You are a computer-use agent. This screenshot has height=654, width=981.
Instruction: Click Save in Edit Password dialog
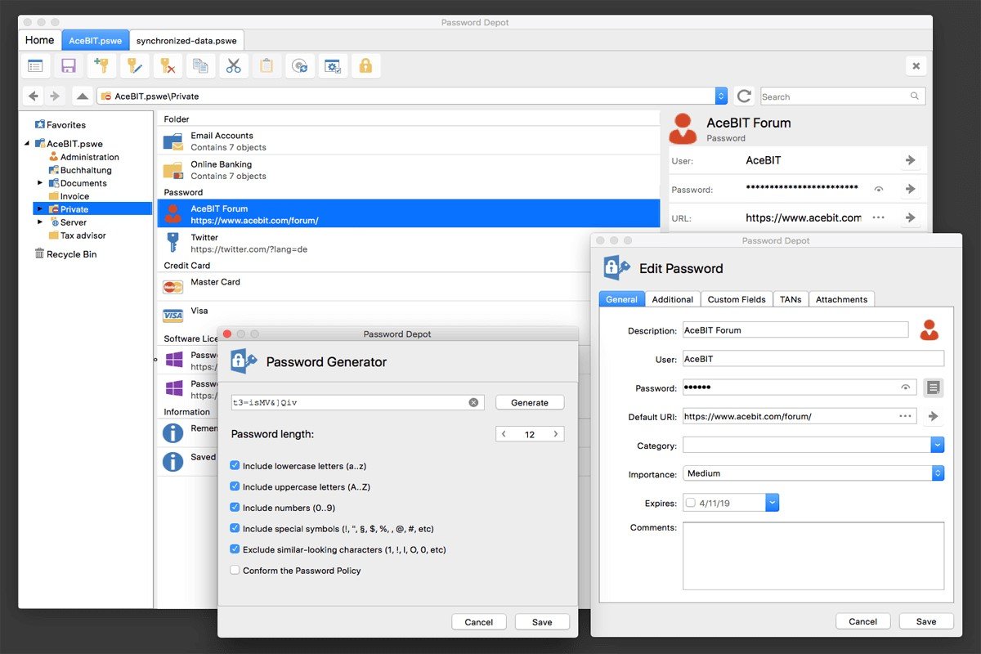[x=926, y=621]
